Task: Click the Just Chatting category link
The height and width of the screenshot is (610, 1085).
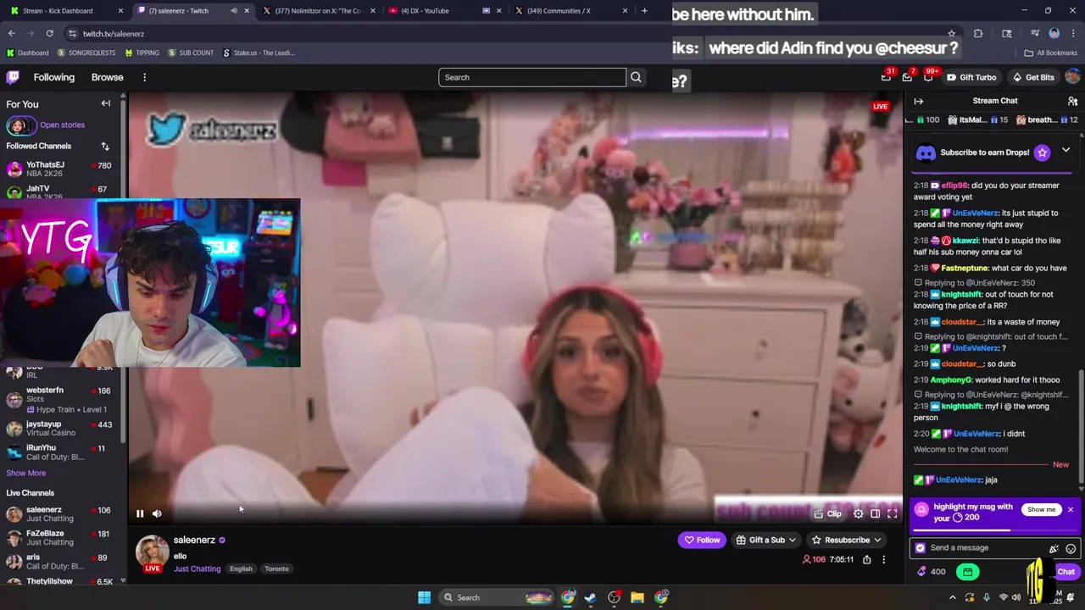Action: click(x=197, y=568)
